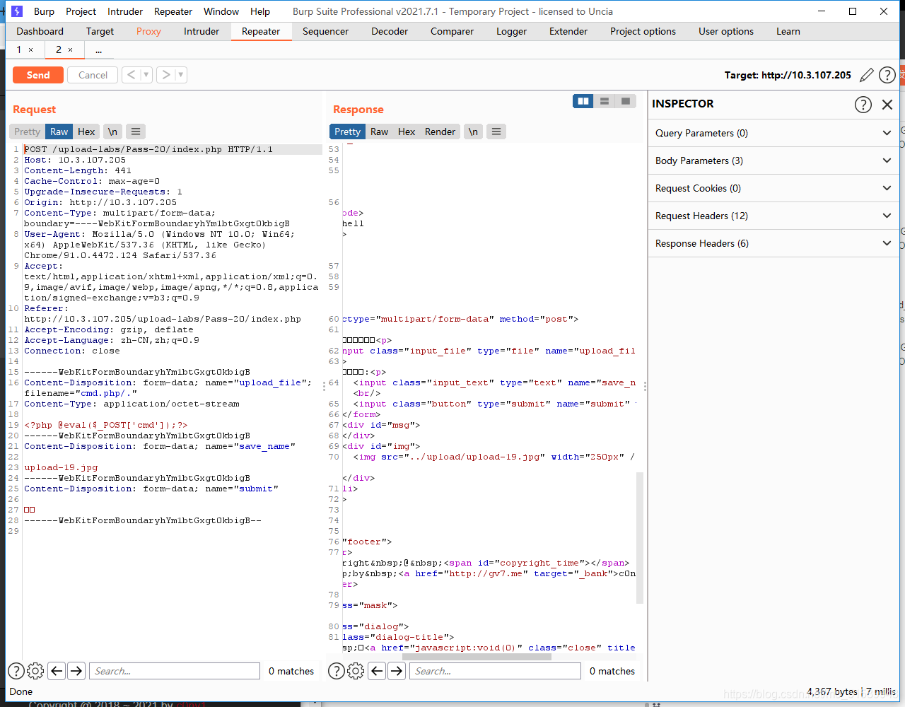Screen dimensions: 905x707
Task: Go to next match in Response search
Action: [397, 671]
